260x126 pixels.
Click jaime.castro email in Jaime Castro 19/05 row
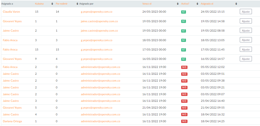coord(99,31)
